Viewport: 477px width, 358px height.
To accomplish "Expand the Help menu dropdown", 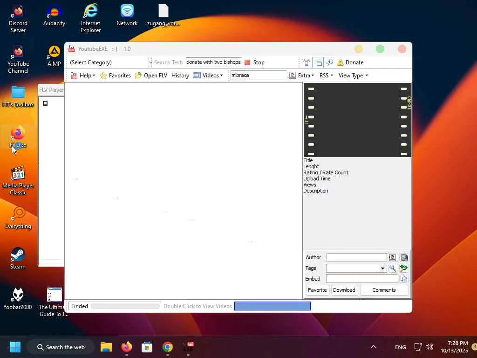I will (94, 76).
